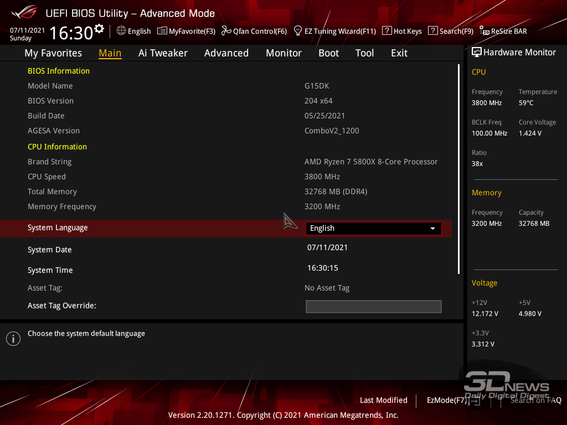
Task: Switch to the Boot tab
Action: (x=328, y=53)
